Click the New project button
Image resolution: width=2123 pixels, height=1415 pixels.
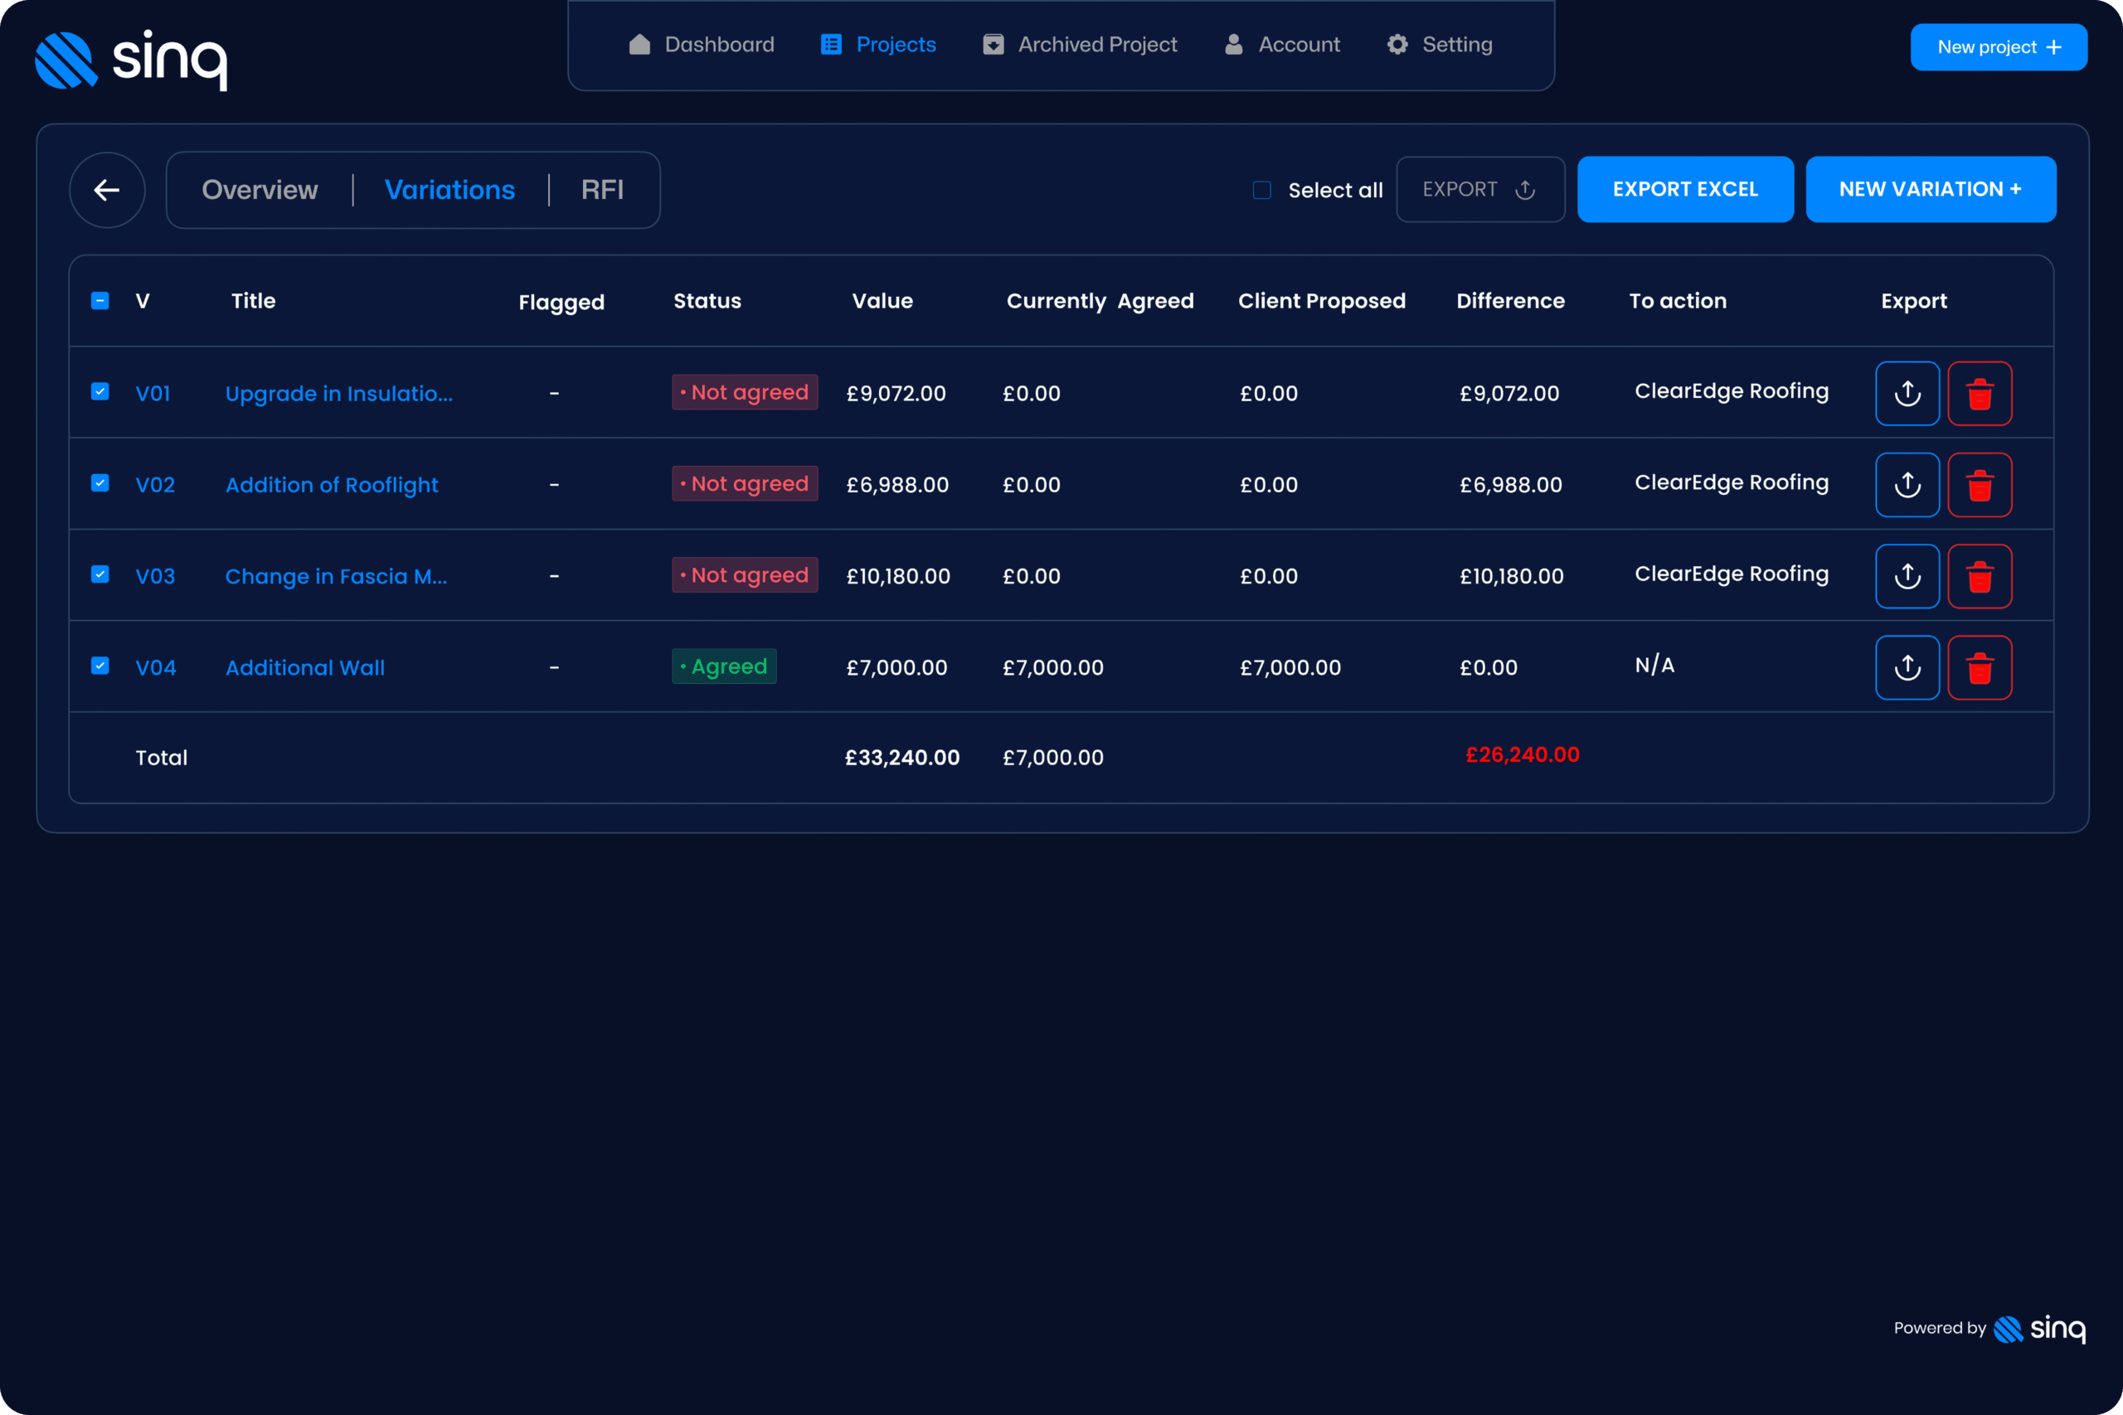coord(1998,47)
